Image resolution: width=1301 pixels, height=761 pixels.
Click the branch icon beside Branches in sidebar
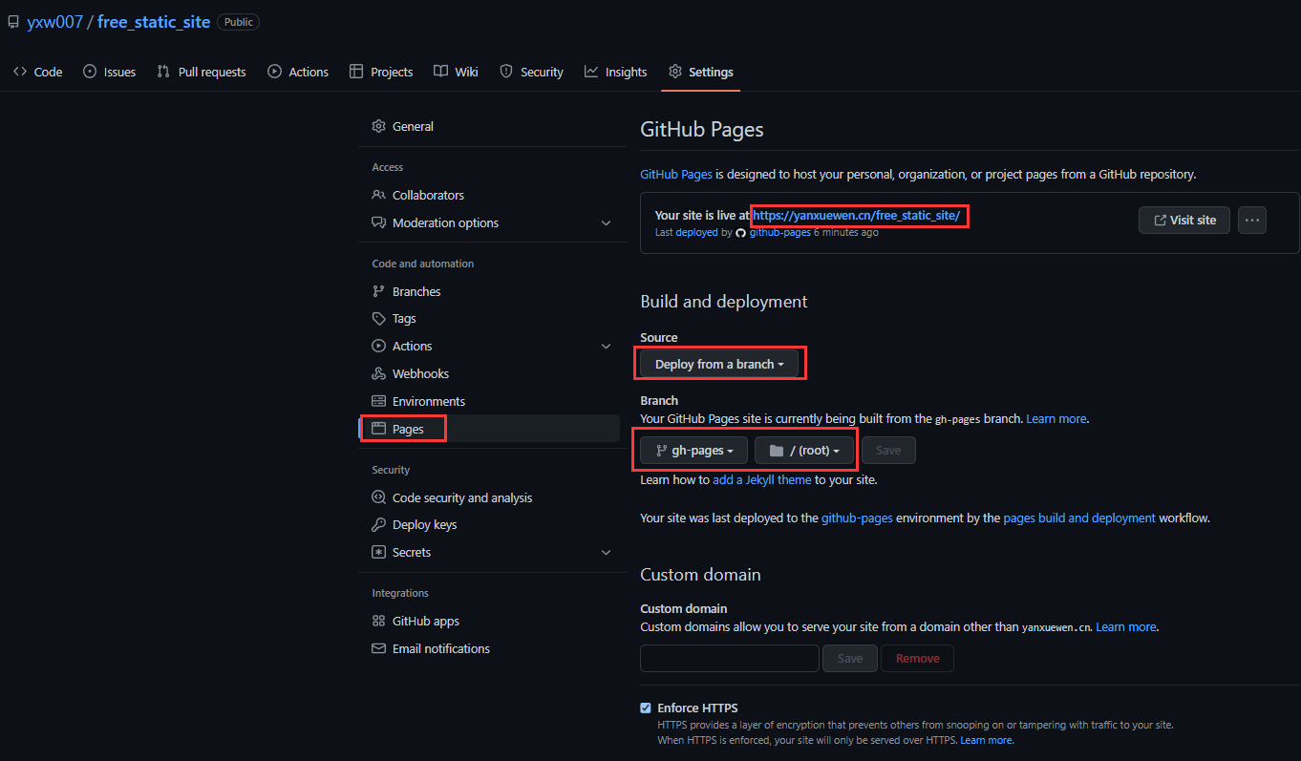point(378,291)
